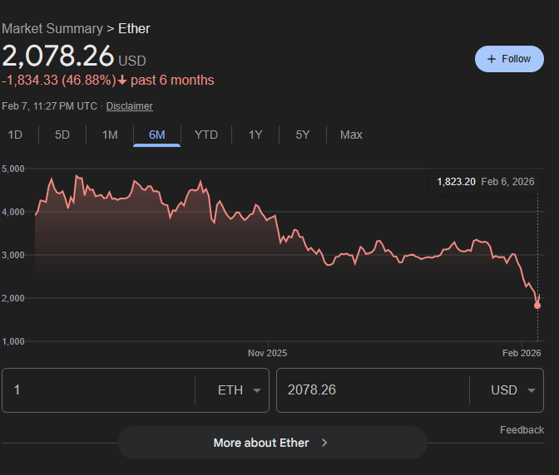This screenshot has width=559, height=475.
Task: Choose the 6M time range tab
Action: [157, 135]
